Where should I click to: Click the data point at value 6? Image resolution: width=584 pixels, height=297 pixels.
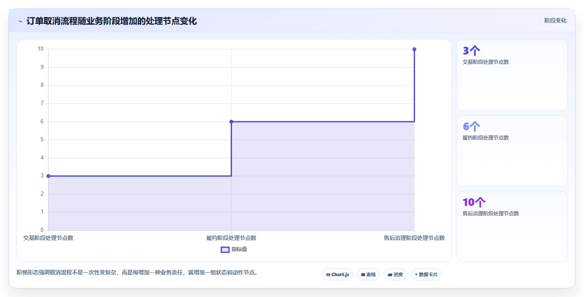click(x=231, y=122)
